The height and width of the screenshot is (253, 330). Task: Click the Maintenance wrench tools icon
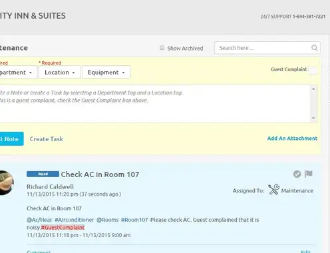click(273, 190)
